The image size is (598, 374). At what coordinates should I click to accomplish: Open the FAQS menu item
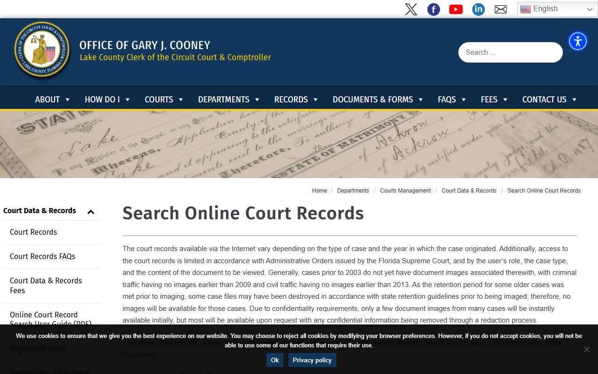tap(447, 100)
